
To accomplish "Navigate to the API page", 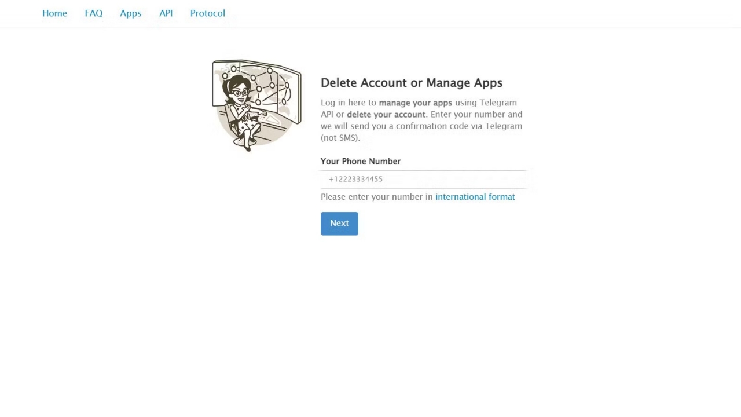I will pos(166,13).
